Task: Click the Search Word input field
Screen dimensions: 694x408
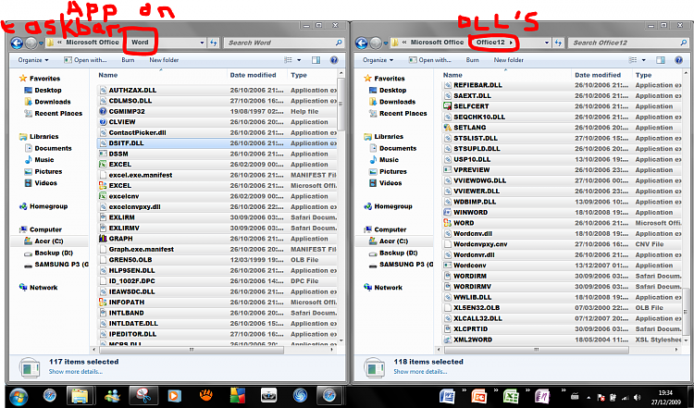Action: pos(283,43)
